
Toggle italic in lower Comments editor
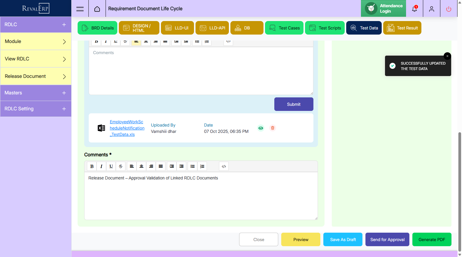[101, 166]
